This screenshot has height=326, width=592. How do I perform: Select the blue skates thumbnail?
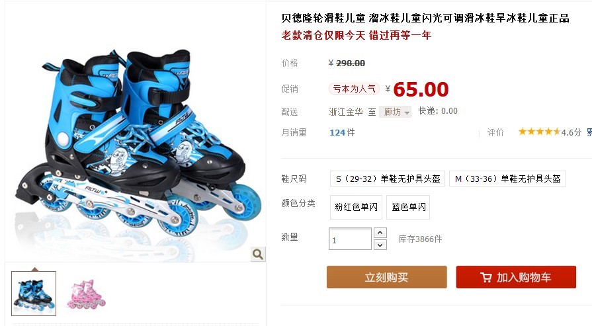coord(34,294)
